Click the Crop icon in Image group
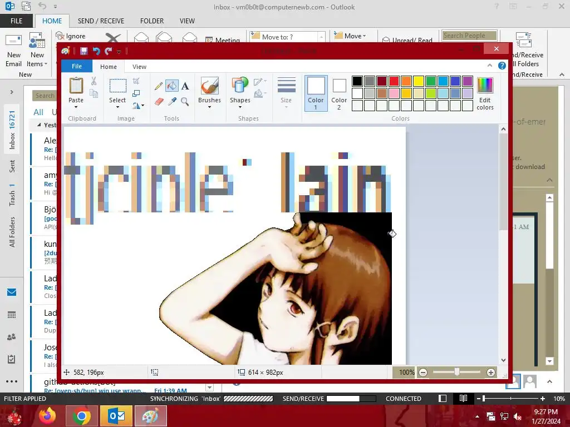Image resolution: width=570 pixels, height=427 pixels. (x=136, y=81)
